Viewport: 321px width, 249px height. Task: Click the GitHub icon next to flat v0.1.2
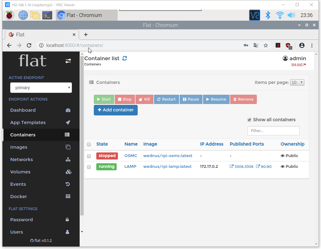(32, 241)
